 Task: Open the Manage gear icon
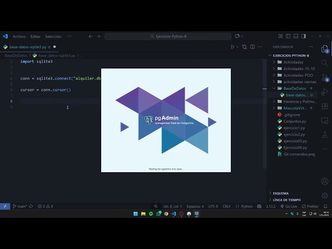(325, 196)
